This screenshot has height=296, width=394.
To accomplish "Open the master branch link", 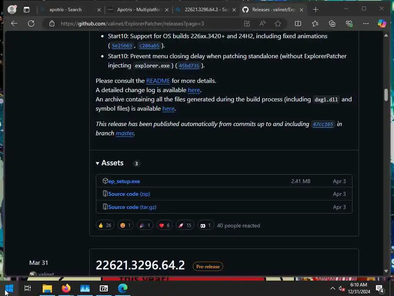I will pos(125,133).
